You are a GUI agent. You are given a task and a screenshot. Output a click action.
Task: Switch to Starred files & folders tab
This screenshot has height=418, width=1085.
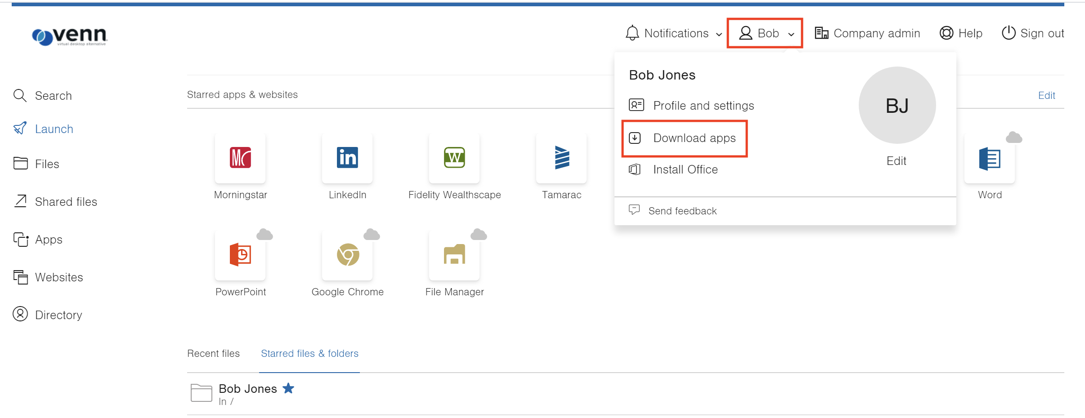tap(309, 353)
